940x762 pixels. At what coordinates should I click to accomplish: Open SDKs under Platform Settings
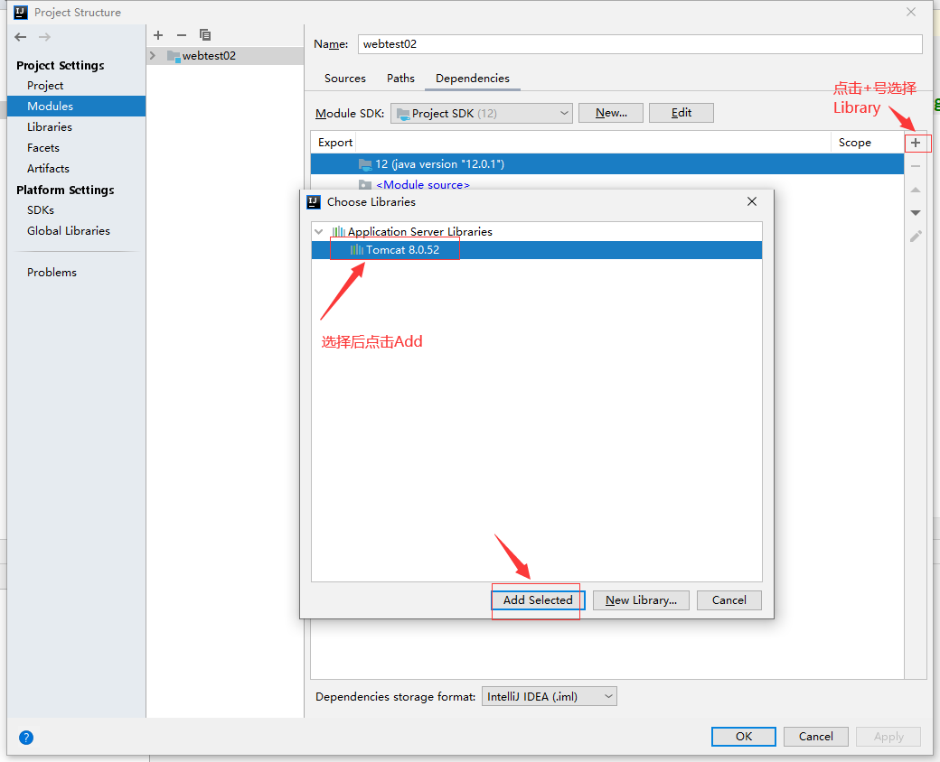(41, 210)
